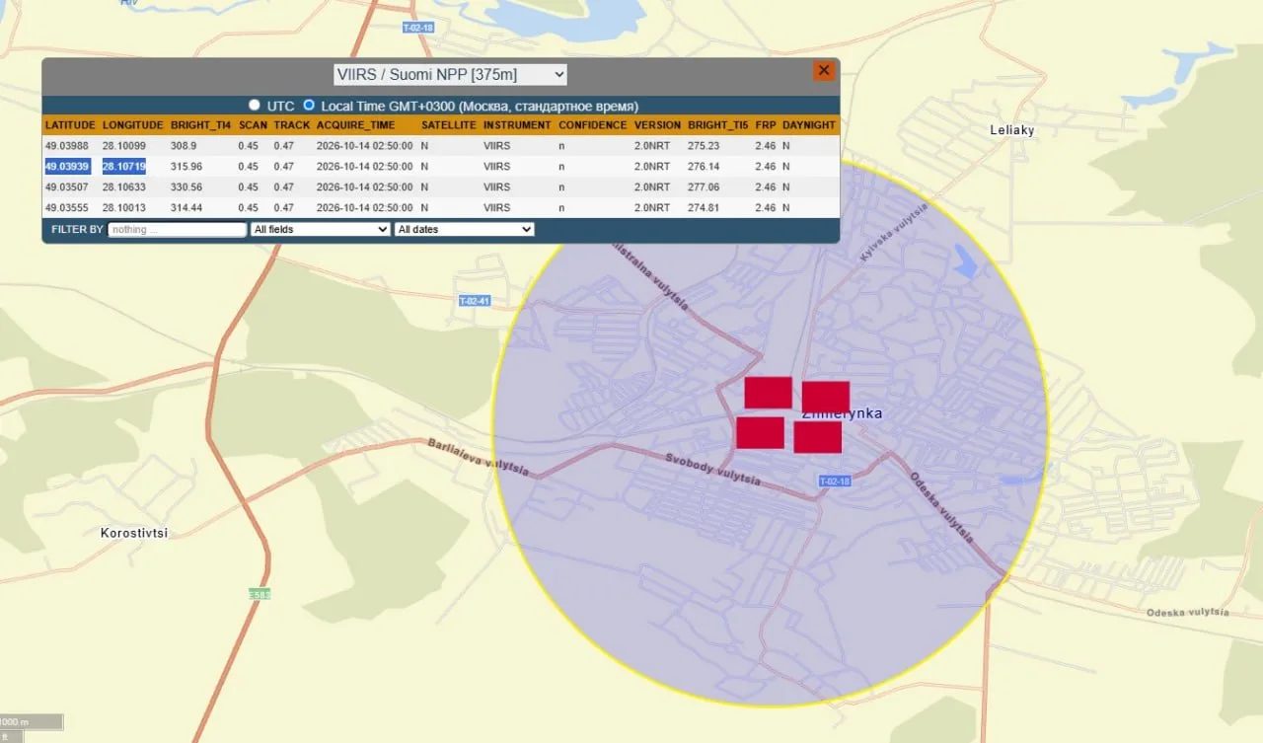Click brightness value 308.9
The width and height of the screenshot is (1263, 743).
[184, 146]
